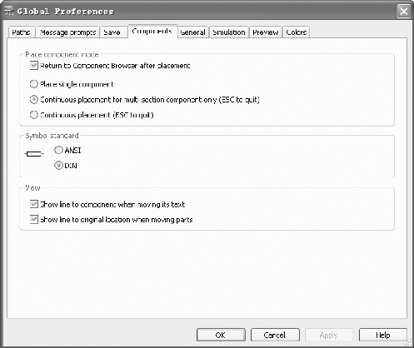
Task: Open the Simulation tab
Action: pyautogui.click(x=229, y=32)
